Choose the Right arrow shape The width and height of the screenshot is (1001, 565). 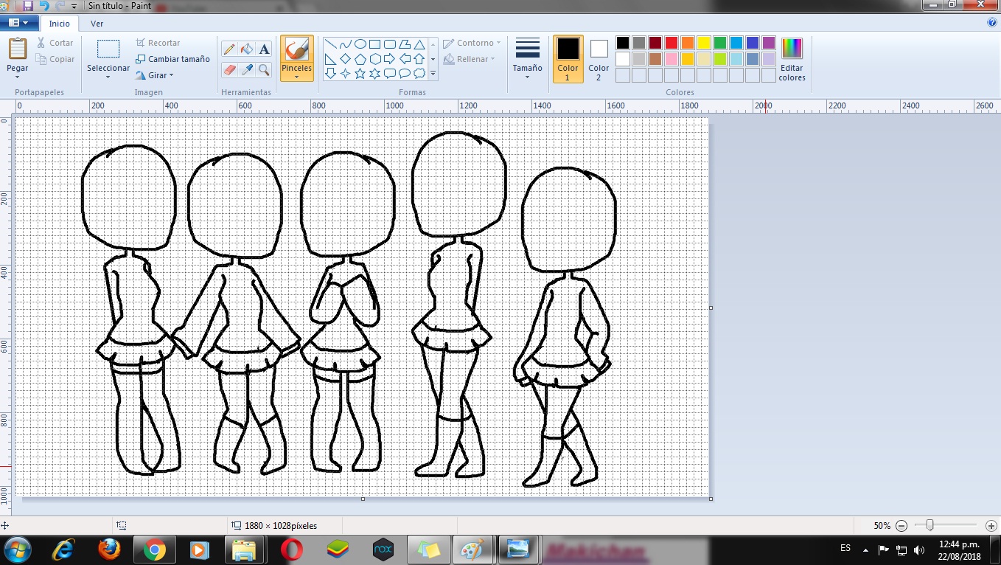390,59
